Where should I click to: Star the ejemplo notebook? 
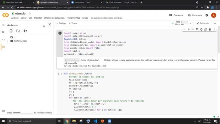30,13
